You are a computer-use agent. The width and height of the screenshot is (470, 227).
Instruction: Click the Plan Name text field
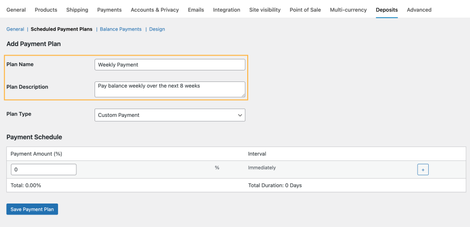point(170,65)
